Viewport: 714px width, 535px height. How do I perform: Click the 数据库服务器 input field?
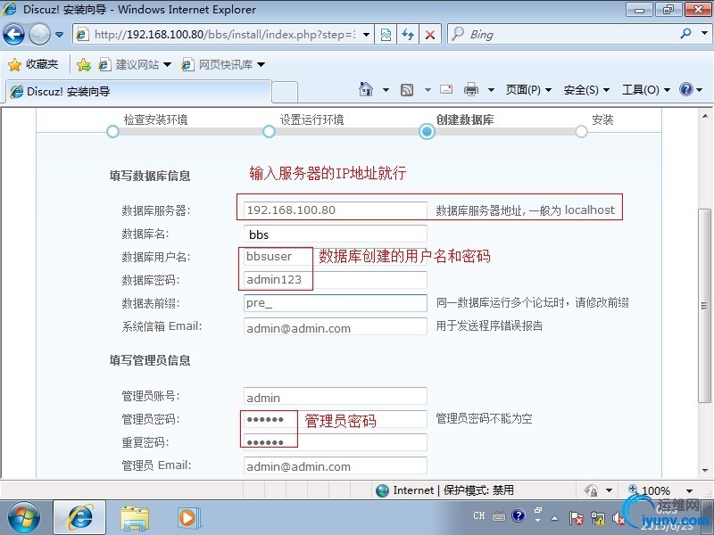point(336,210)
